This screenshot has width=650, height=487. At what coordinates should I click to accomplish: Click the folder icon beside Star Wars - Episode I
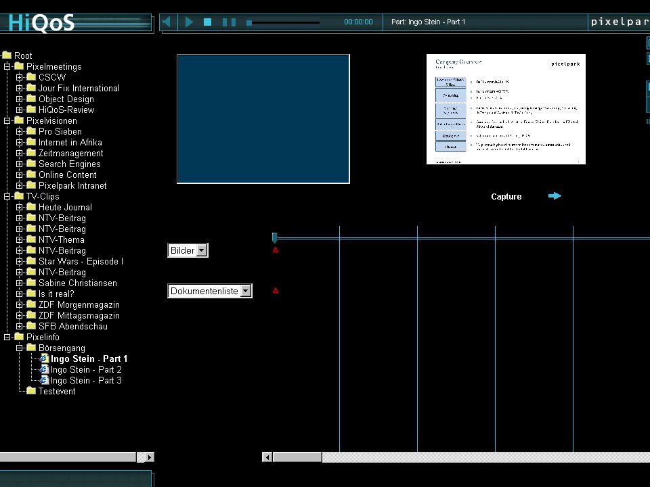31,261
